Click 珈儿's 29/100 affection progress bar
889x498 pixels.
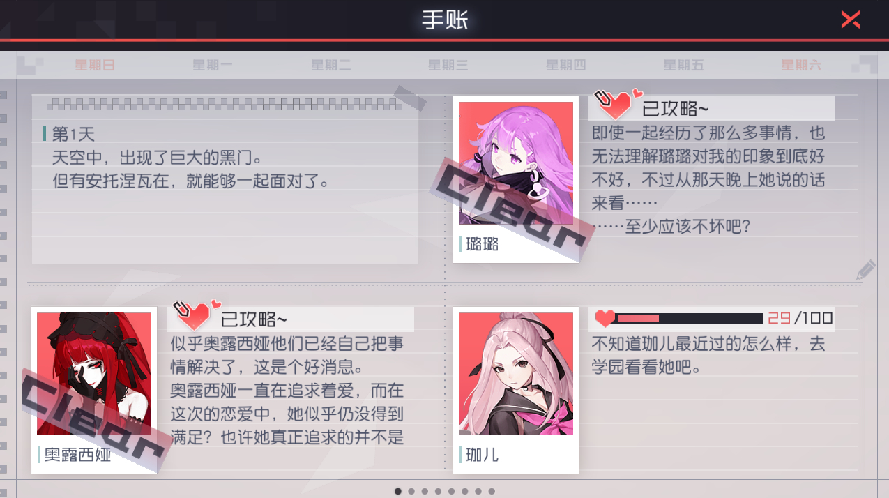[x=690, y=319]
